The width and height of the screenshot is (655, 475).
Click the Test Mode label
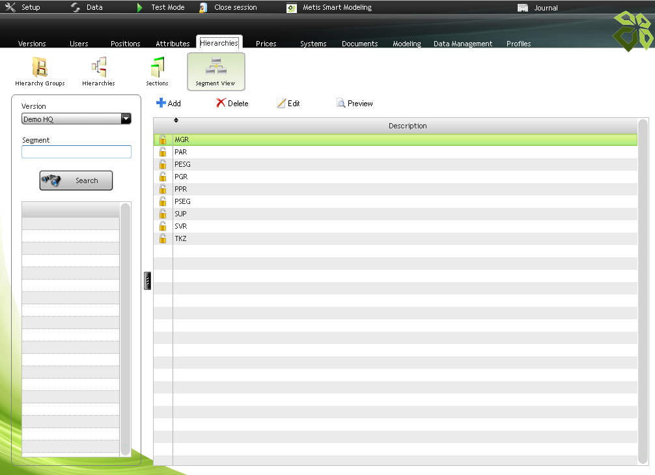(168, 7)
